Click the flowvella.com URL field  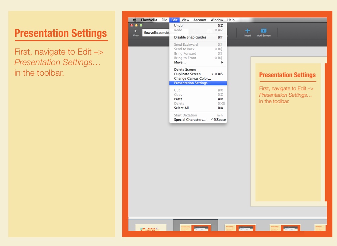(155, 33)
